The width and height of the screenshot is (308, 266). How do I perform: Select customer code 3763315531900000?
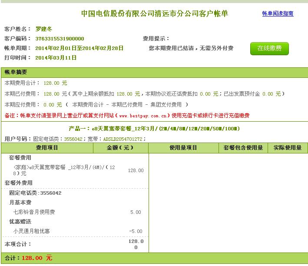(60, 39)
